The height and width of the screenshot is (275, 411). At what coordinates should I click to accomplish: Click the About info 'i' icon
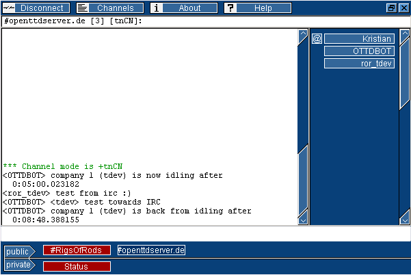click(157, 8)
